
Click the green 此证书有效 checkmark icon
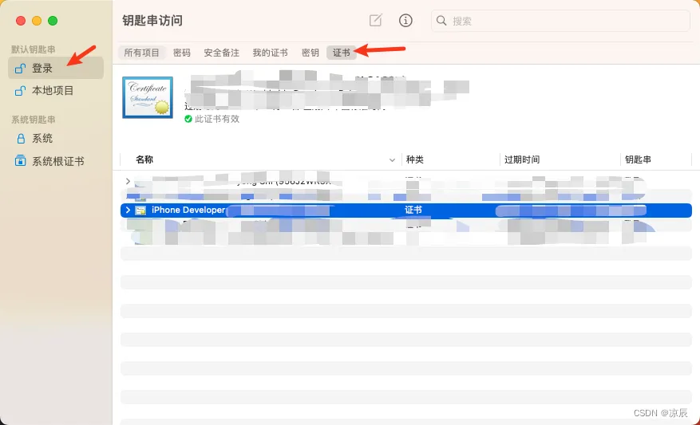coord(188,119)
